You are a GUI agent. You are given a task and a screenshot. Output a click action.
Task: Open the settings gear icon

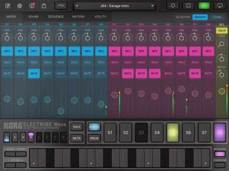20,6
